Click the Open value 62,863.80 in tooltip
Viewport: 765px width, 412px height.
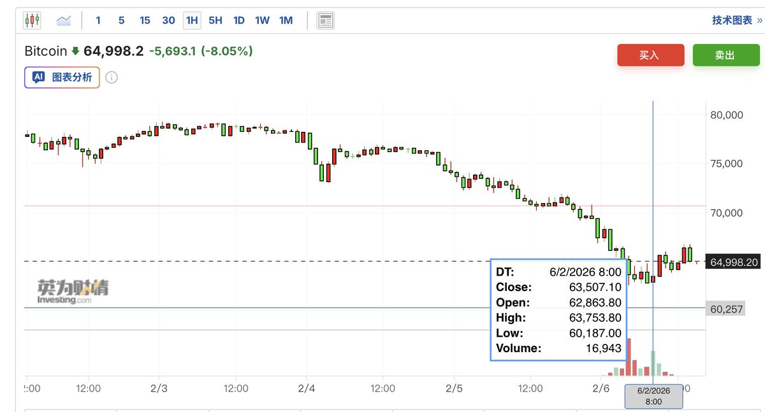pos(595,302)
